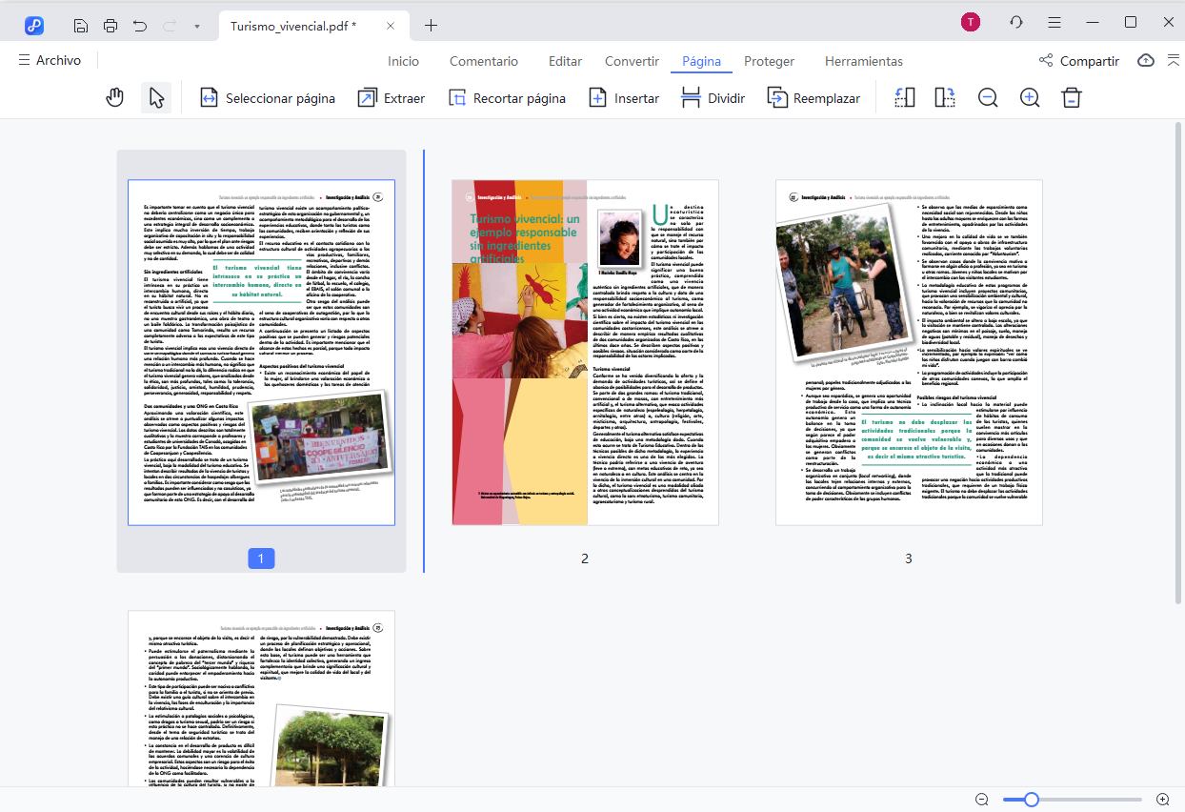The height and width of the screenshot is (812, 1185).
Task: Switch to the Inicio tab
Action: click(403, 61)
